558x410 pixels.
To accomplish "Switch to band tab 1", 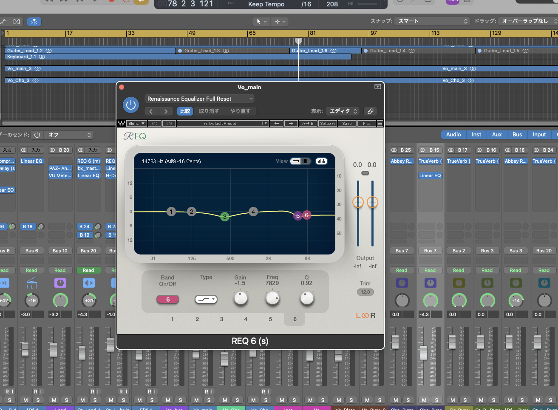I will coord(172,319).
